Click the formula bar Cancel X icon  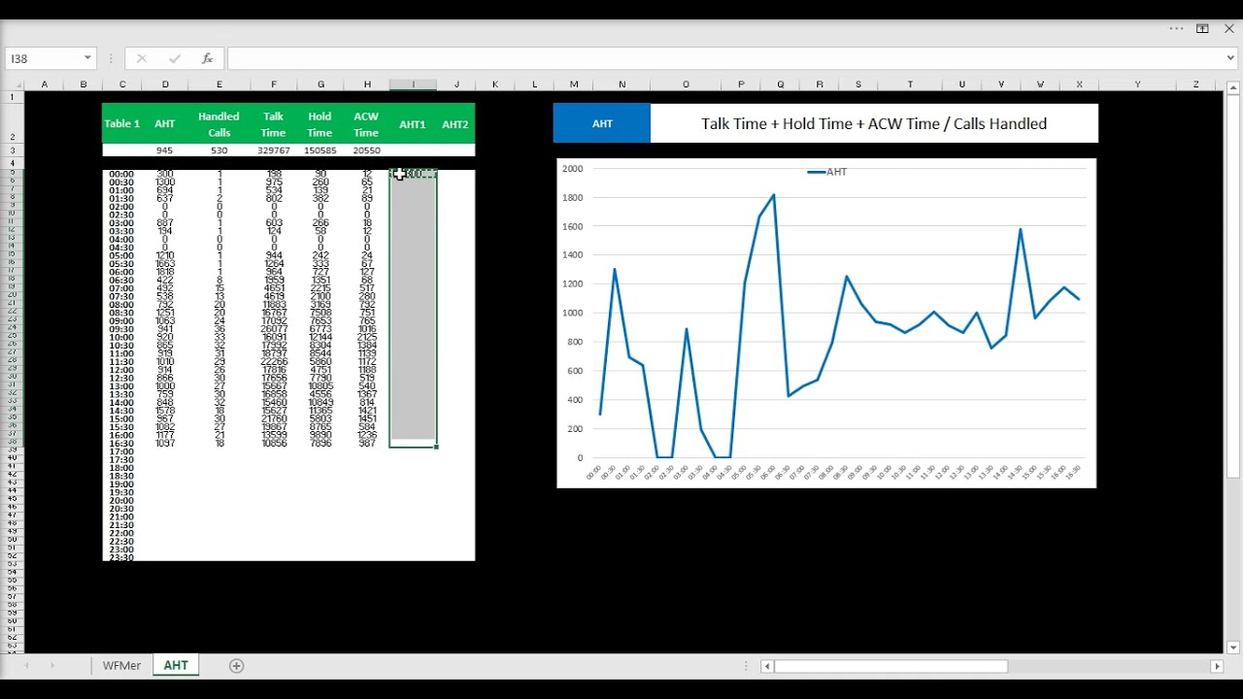pos(142,59)
